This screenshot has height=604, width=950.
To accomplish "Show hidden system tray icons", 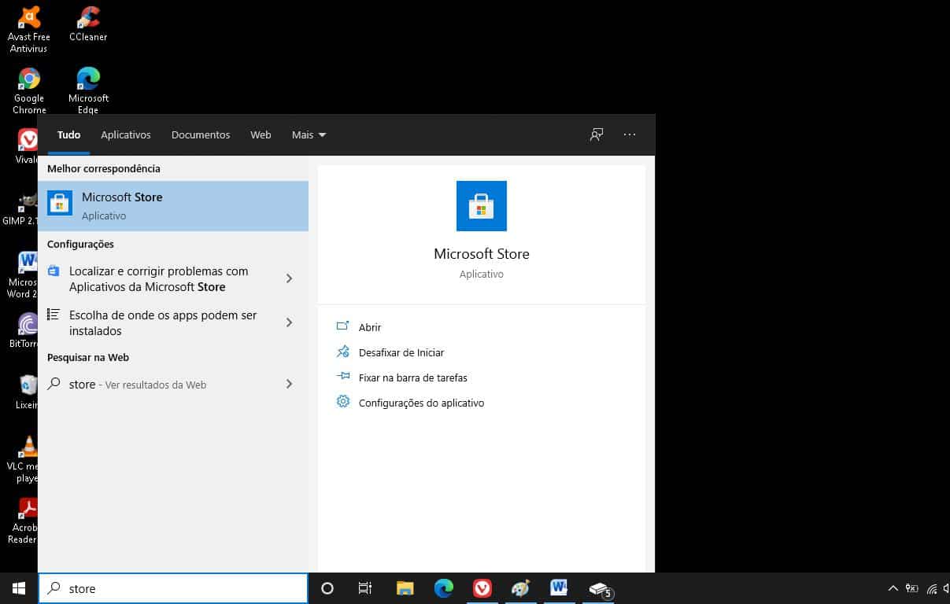I will pos(893,588).
